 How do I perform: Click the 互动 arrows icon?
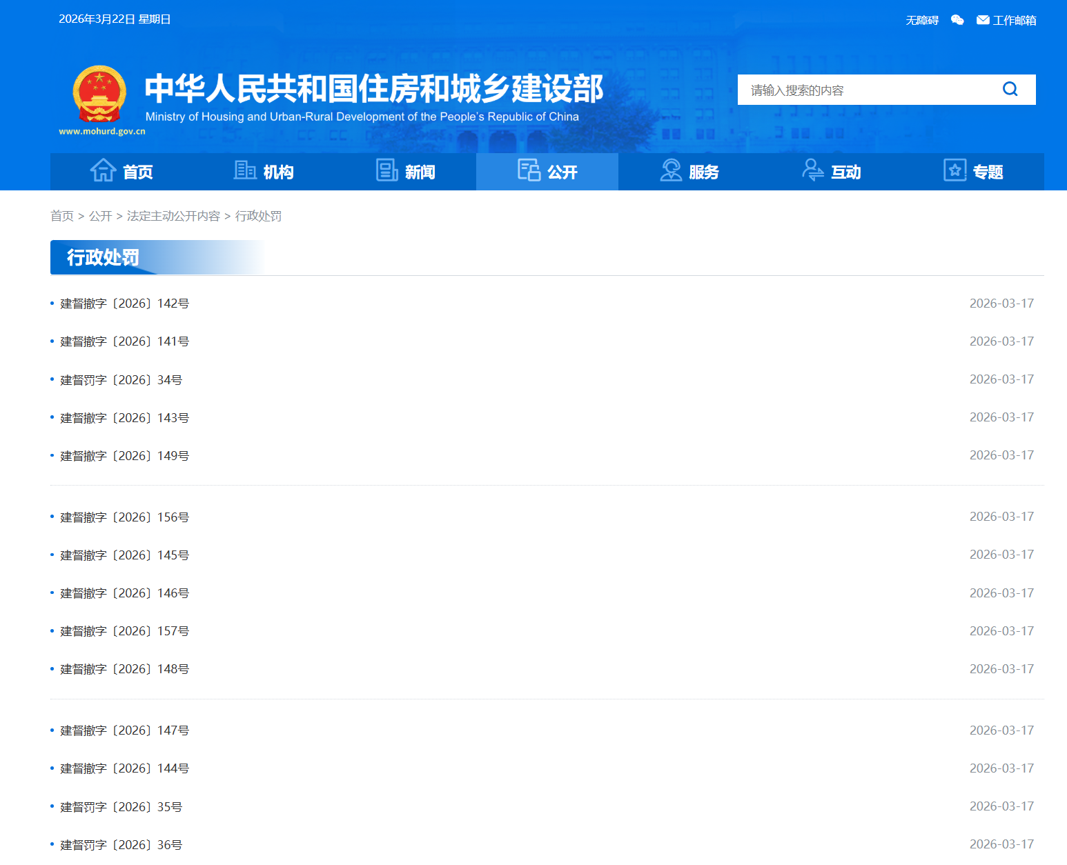pyautogui.click(x=813, y=170)
